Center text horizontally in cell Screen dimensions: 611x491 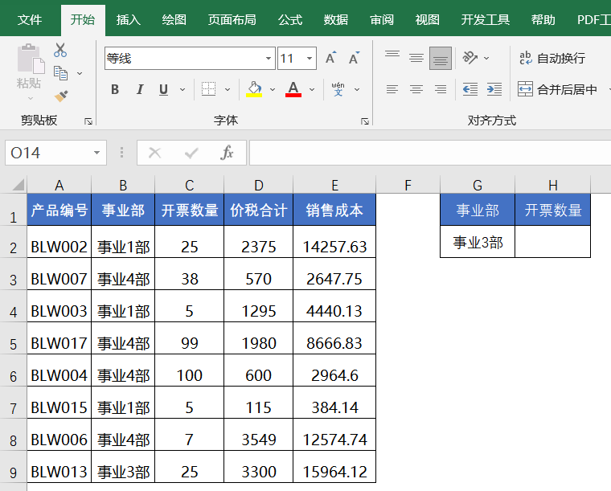pos(416,89)
